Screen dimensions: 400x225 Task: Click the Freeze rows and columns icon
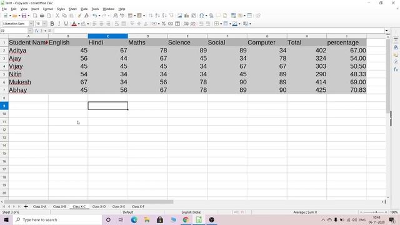click(249, 16)
